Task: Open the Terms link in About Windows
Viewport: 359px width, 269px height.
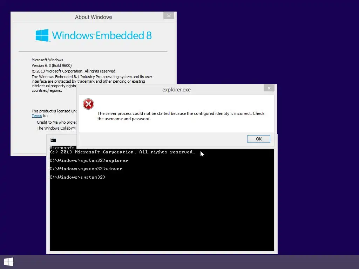Action: click(x=36, y=116)
